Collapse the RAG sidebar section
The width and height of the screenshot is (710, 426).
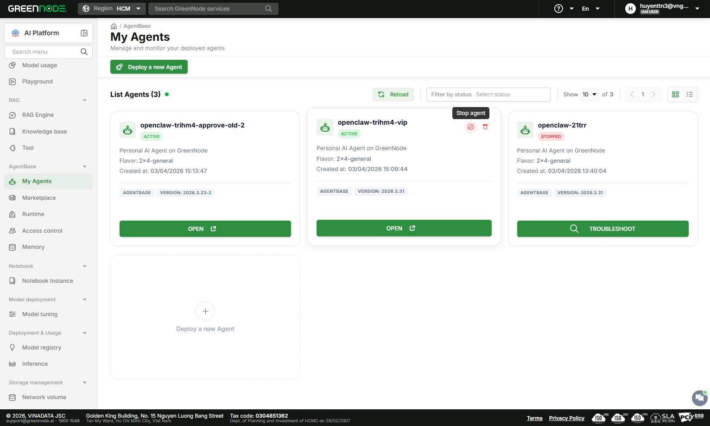pyautogui.click(x=84, y=101)
